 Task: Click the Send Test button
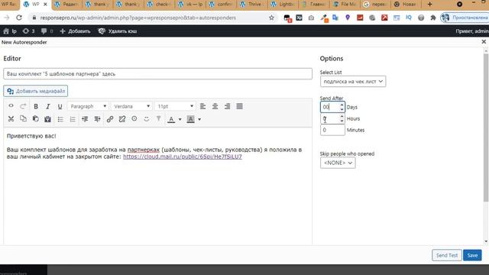[446, 255]
